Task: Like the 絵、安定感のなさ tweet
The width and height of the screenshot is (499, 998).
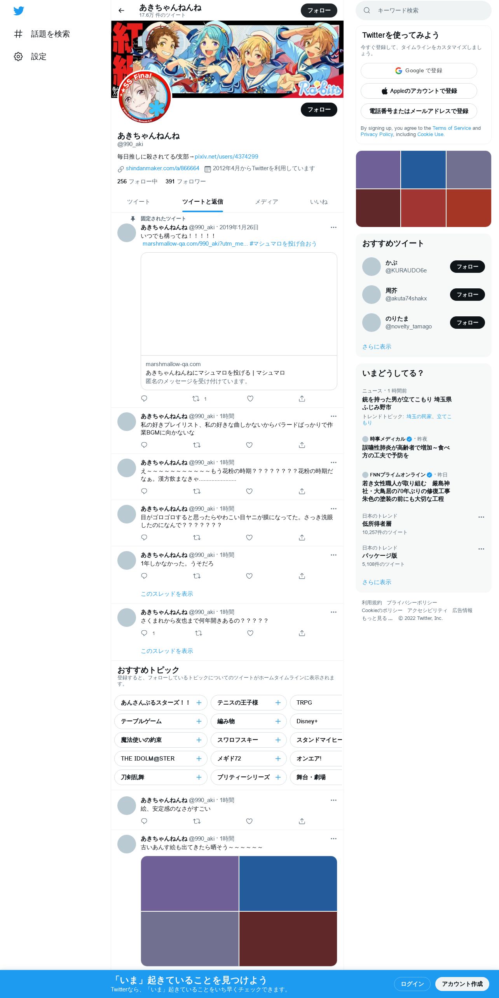Action: pos(249,821)
